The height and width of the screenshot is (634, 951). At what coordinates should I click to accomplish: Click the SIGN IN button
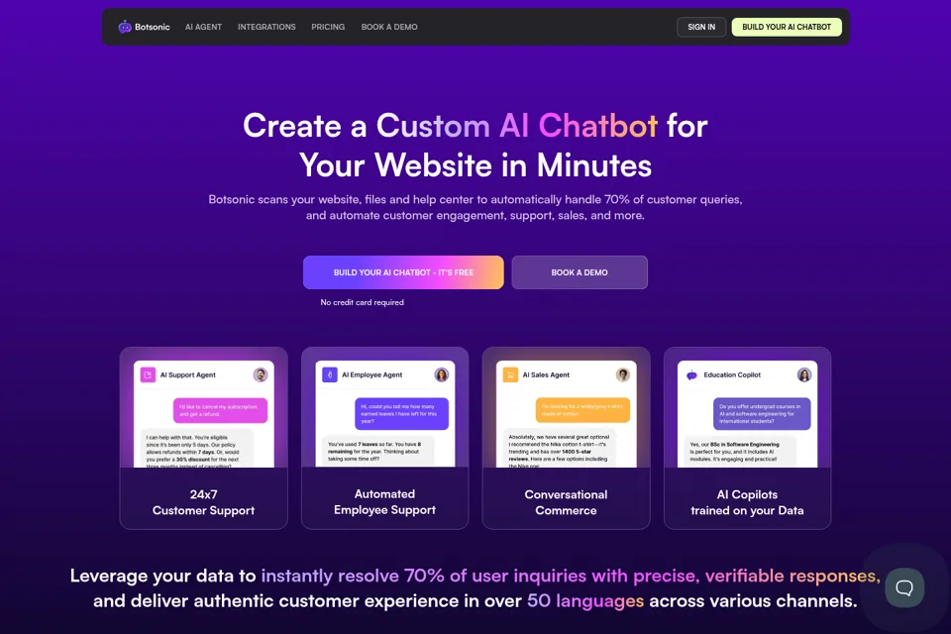coord(701,27)
